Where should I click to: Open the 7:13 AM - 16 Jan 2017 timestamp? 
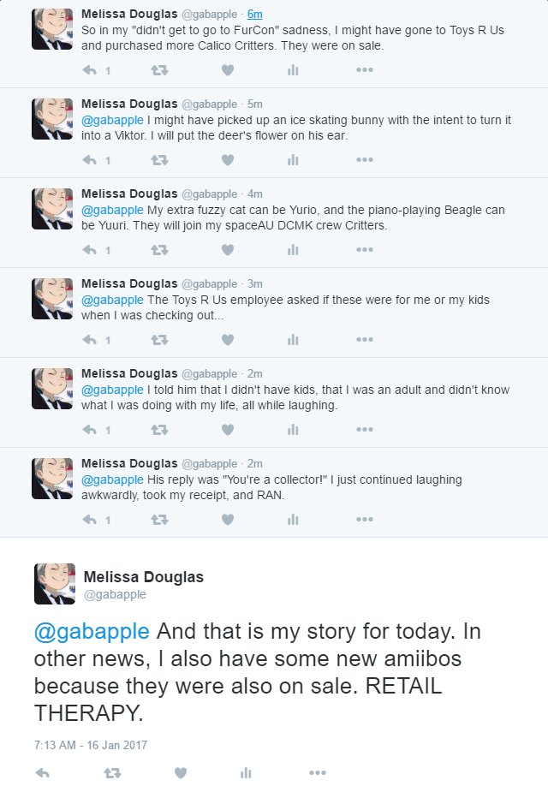91,745
